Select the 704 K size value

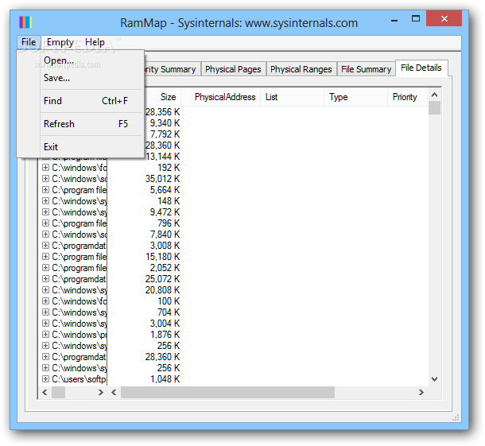click(x=169, y=312)
